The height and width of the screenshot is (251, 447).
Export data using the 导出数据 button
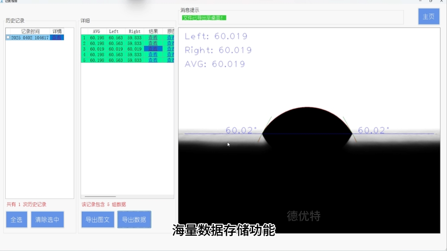[x=134, y=220]
